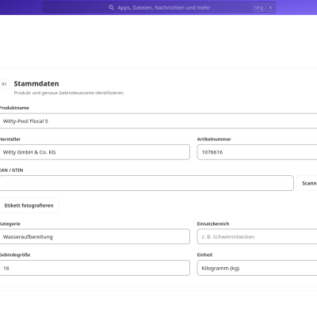The height and width of the screenshot is (317, 317).
Task: Focus the empty EAN / GTIN field
Action: [x=147, y=183]
